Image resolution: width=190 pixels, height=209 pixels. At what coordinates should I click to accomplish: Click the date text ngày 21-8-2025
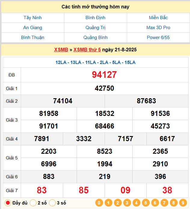119,50
